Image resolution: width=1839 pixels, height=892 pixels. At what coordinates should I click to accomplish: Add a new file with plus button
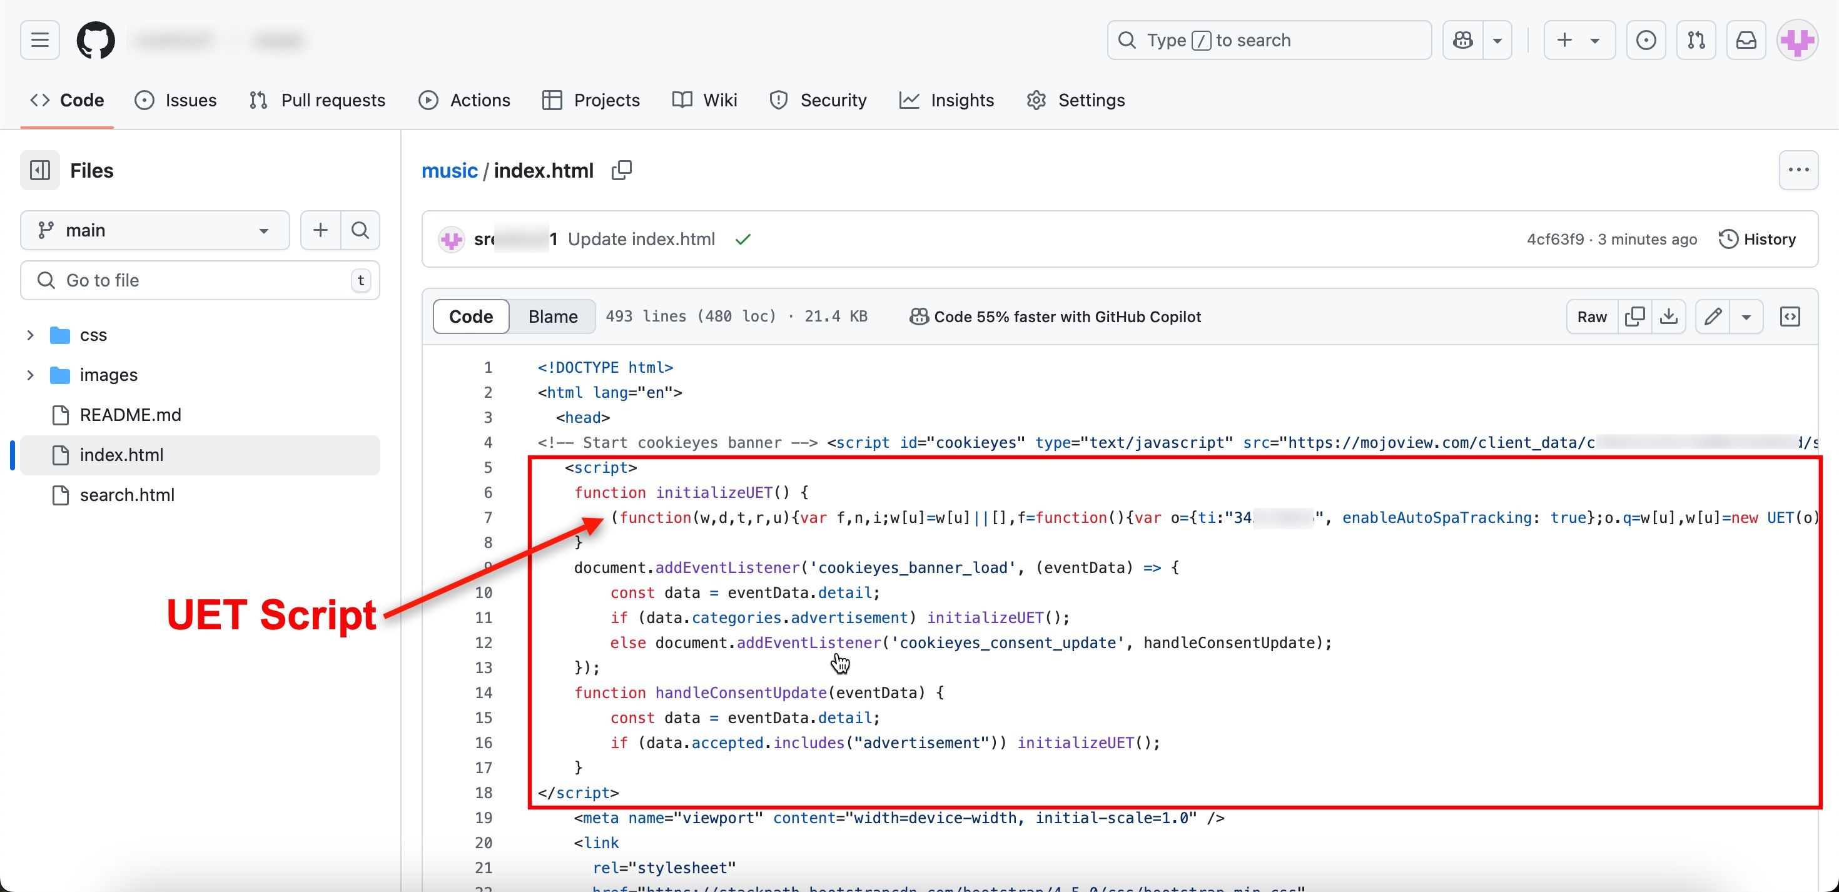tap(320, 230)
